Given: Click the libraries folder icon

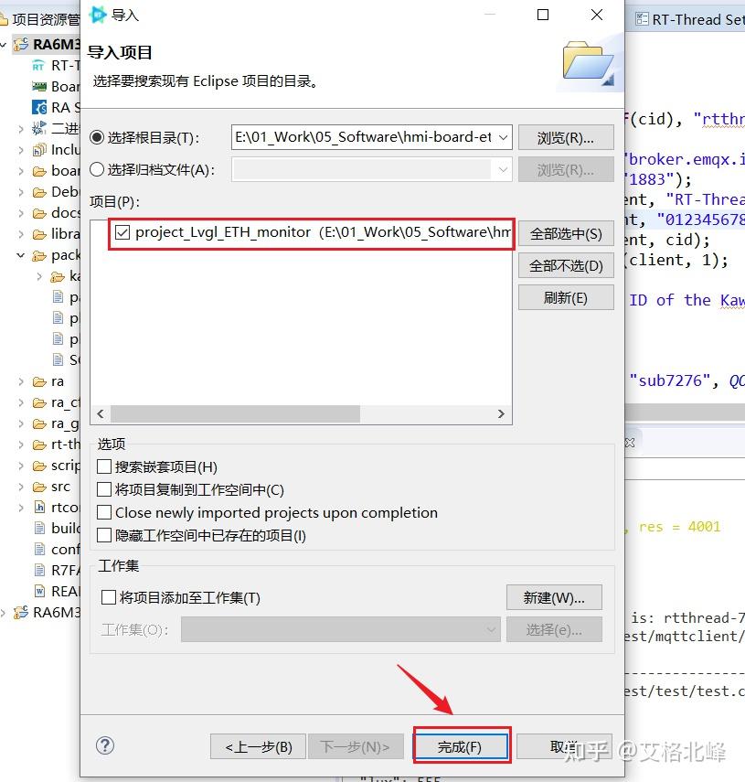Looking at the screenshot, I should pos(39,234).
